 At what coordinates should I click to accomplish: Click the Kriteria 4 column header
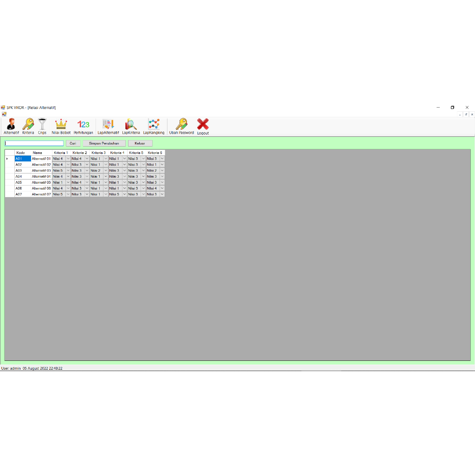(x=117, y=153)
